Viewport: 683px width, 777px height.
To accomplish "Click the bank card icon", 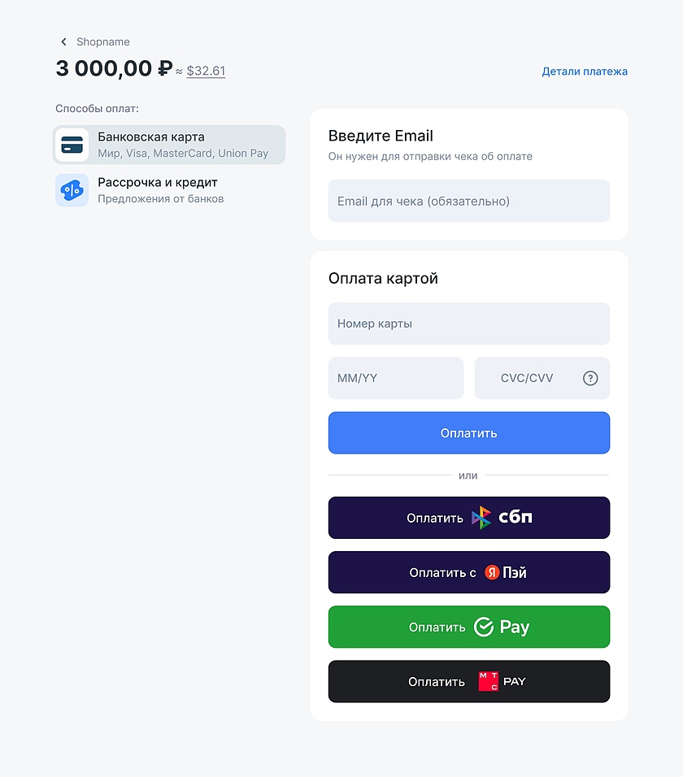I will click(72, 145).
